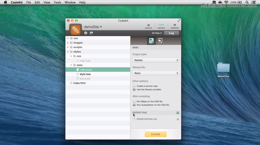Click the styles folder icon
This screenshot has width=260, height=145.
(71, 52)
